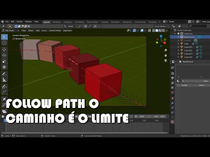Open the Object properties tab
The image size is (210, 157).
173,98
